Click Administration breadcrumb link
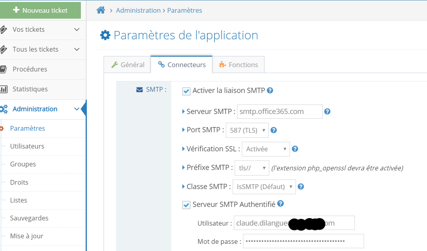427x251 pixels. click(x=138, y=10)
